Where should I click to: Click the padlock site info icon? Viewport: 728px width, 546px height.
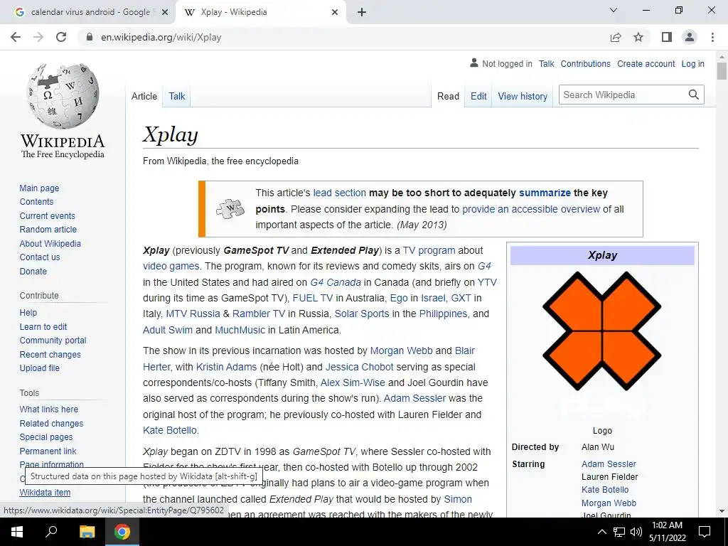[90, 37]
